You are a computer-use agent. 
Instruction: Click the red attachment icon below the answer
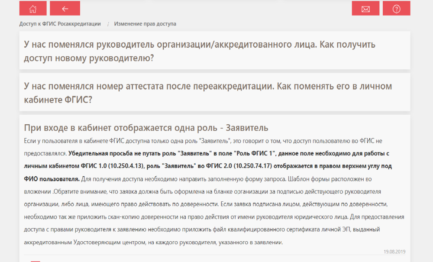[36, 261]
